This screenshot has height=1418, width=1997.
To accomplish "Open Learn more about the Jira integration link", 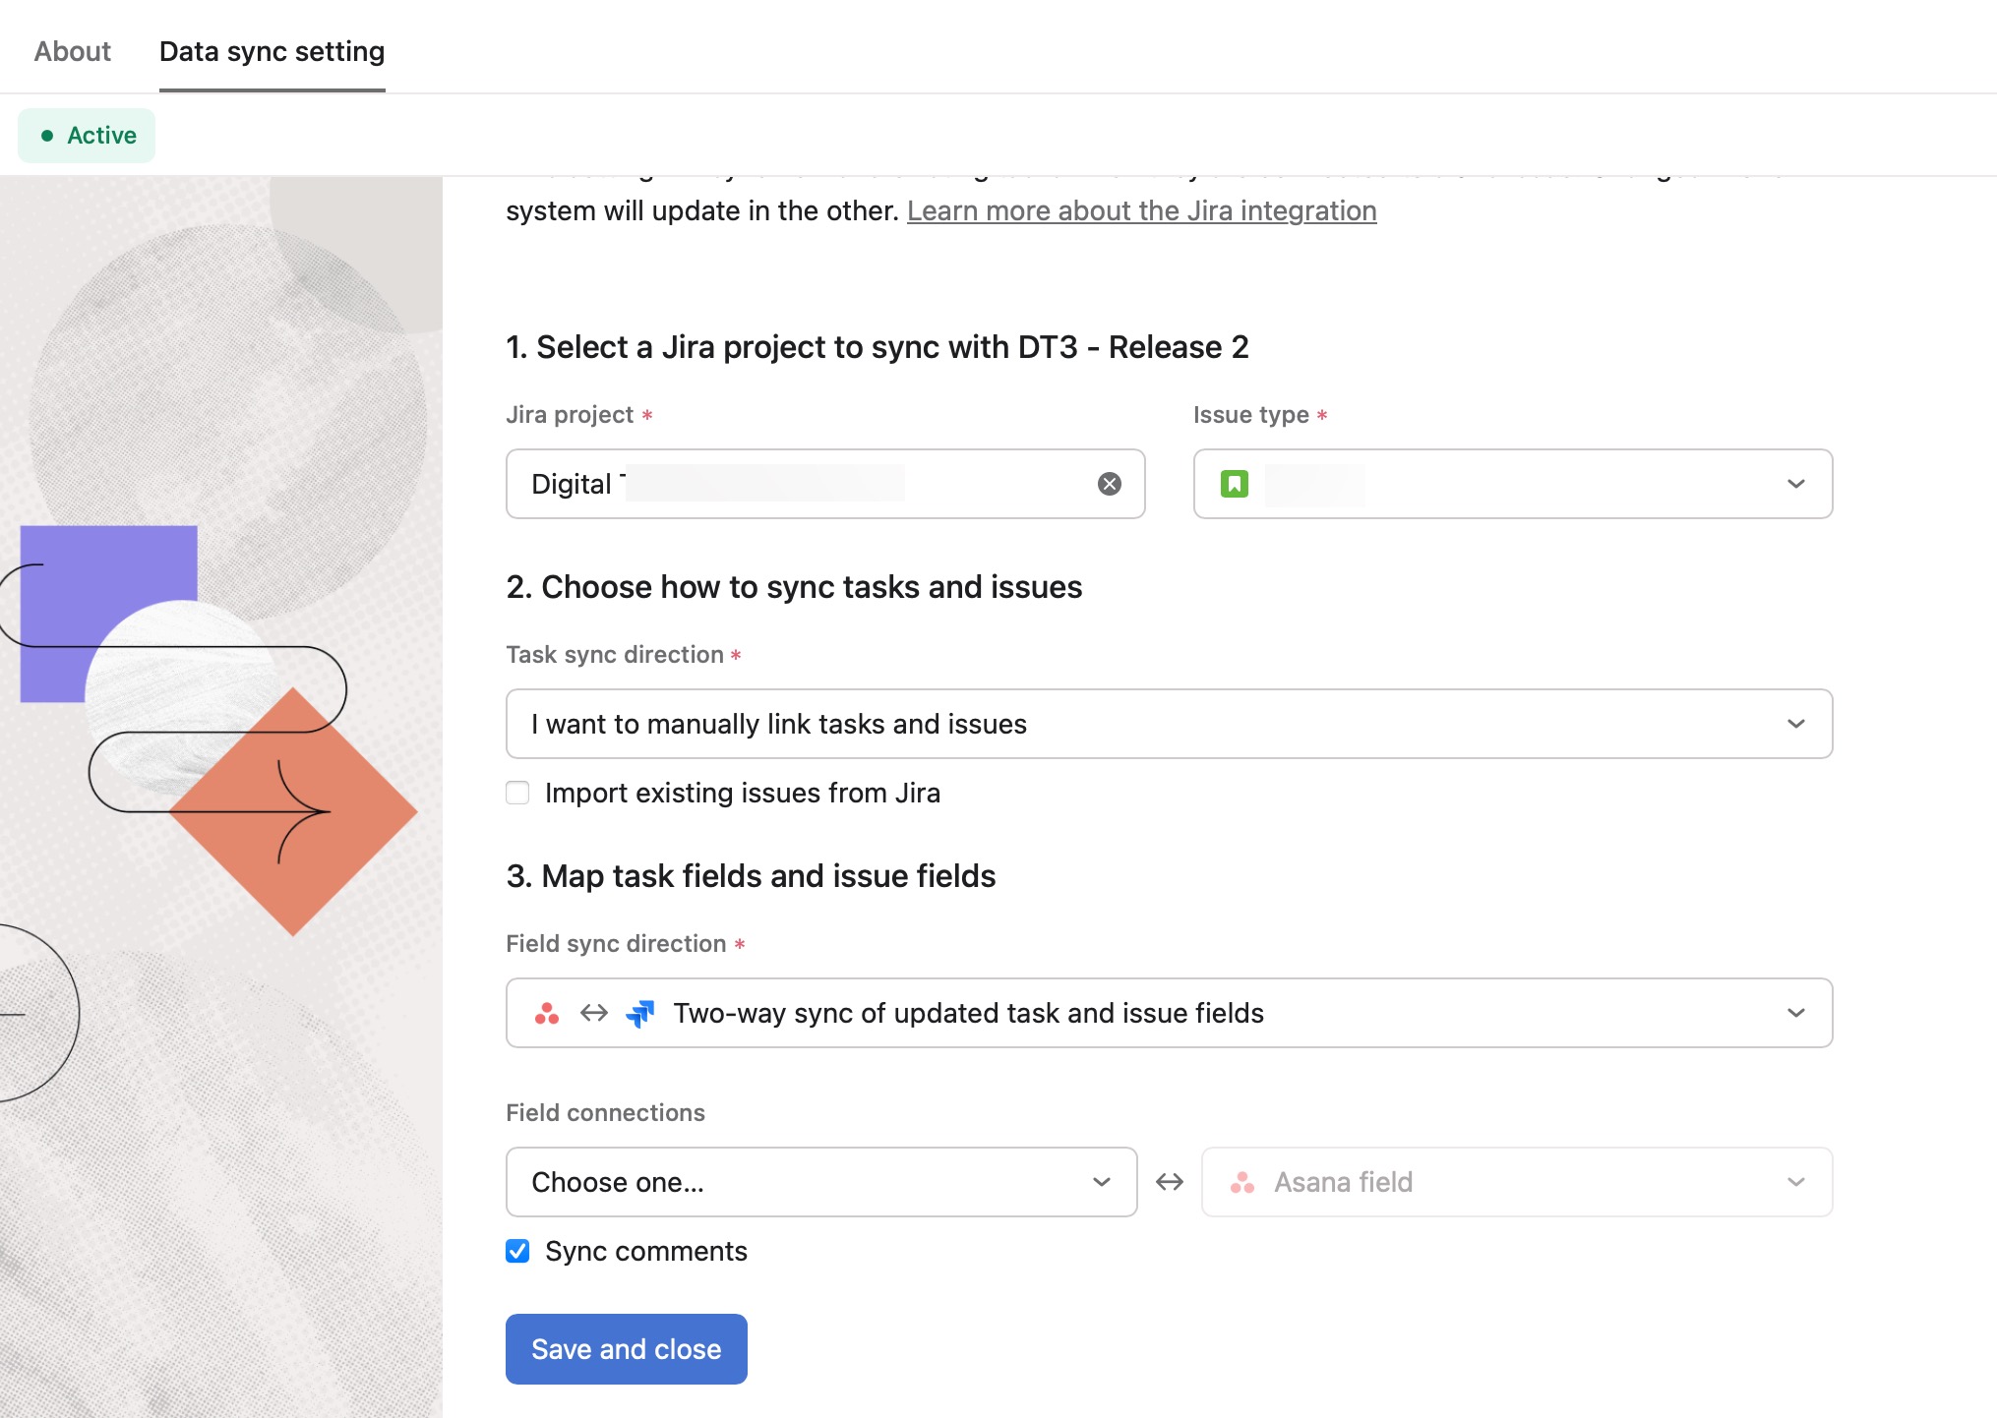I will (1141, 210).
